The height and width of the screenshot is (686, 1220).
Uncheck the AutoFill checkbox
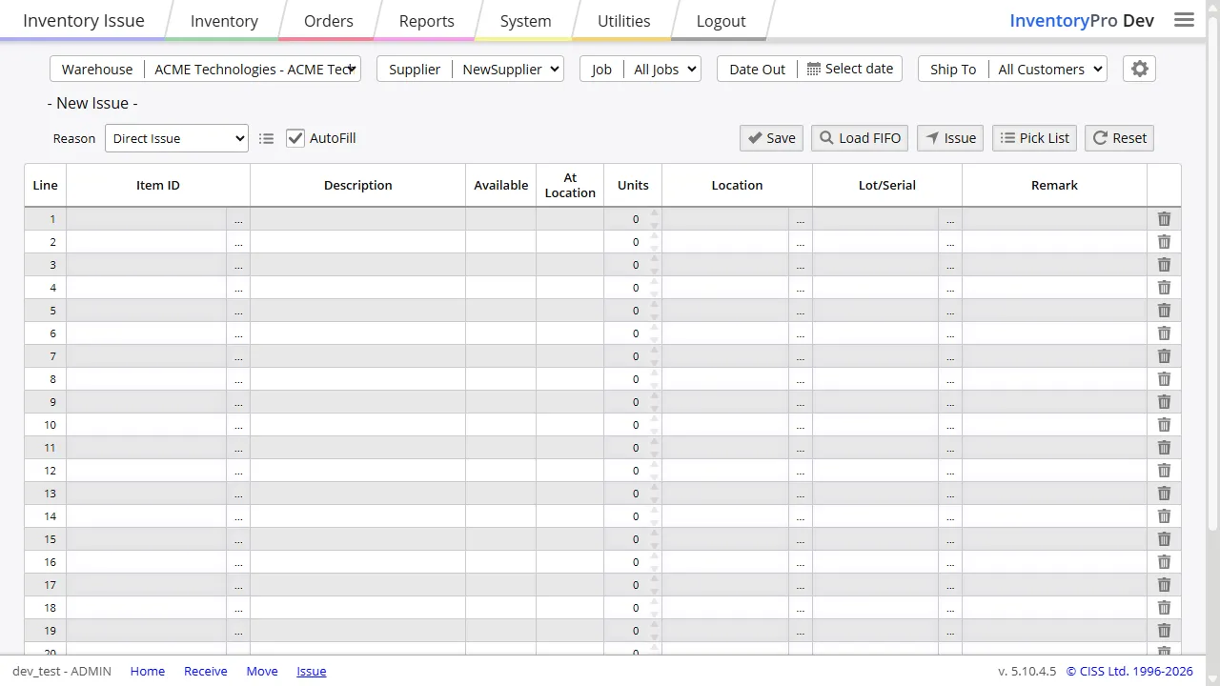[295, 138]
